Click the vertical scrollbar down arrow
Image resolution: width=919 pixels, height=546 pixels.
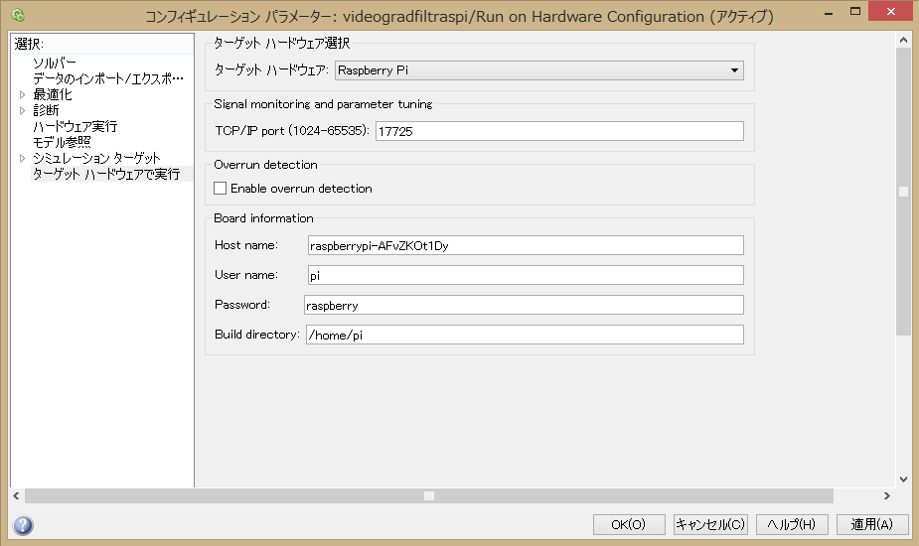click(903, 478)
